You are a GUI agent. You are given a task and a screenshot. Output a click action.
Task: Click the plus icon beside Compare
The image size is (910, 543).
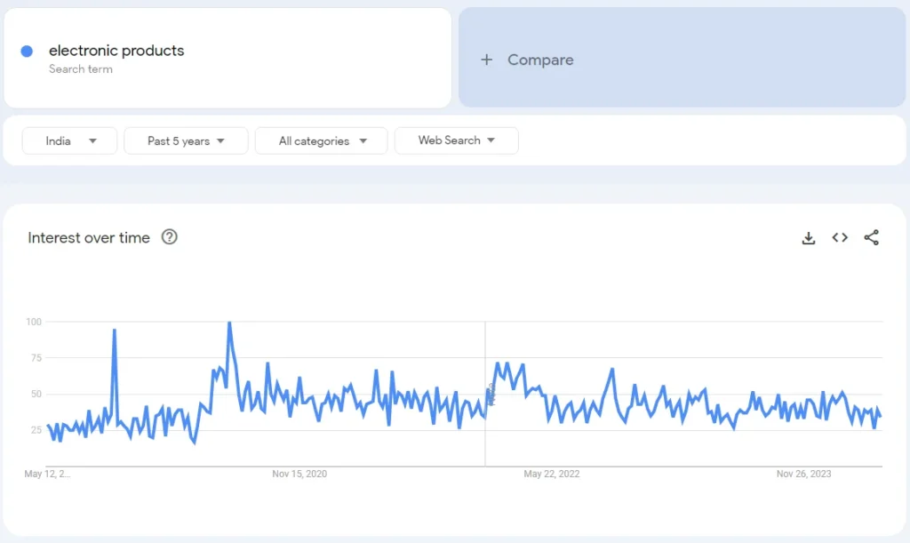[486, 60]
